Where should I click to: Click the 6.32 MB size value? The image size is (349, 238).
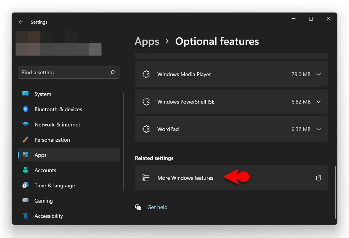point(301,129)
